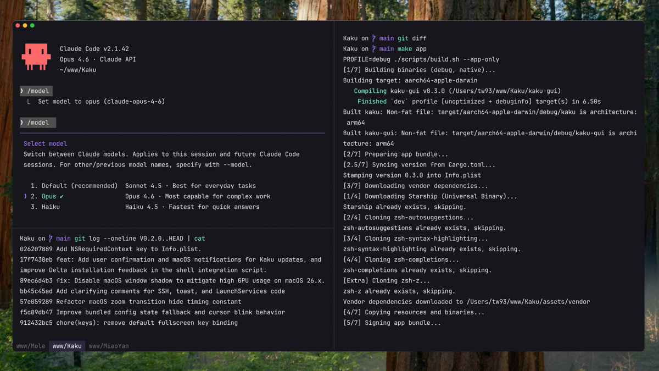The height and width of the screenshot is (371, 659).
Task: Click the Claude Code pixel mascot logo
Action: coord(36,57)
